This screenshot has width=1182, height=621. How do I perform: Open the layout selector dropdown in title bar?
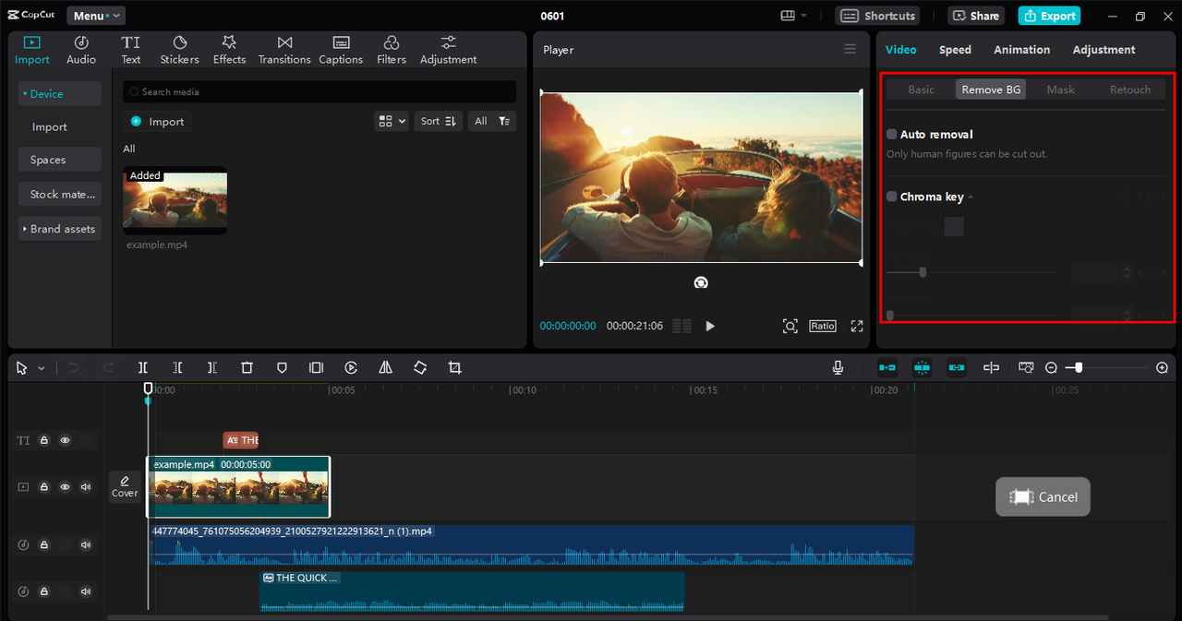tap(793, 16)
